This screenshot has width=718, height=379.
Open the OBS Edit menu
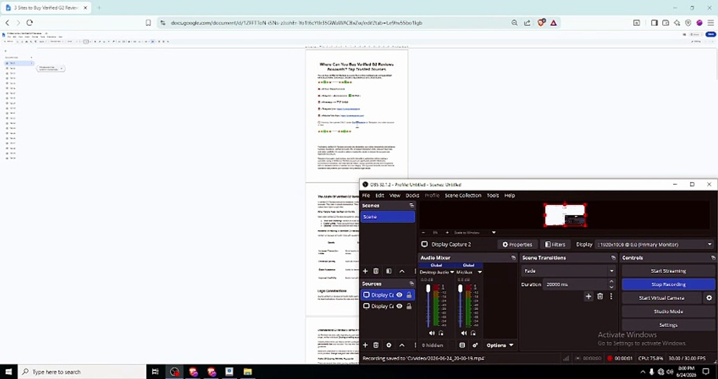pyautogui.click(x=380, y=195)
